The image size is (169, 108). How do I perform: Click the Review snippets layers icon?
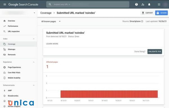point(5,106)
